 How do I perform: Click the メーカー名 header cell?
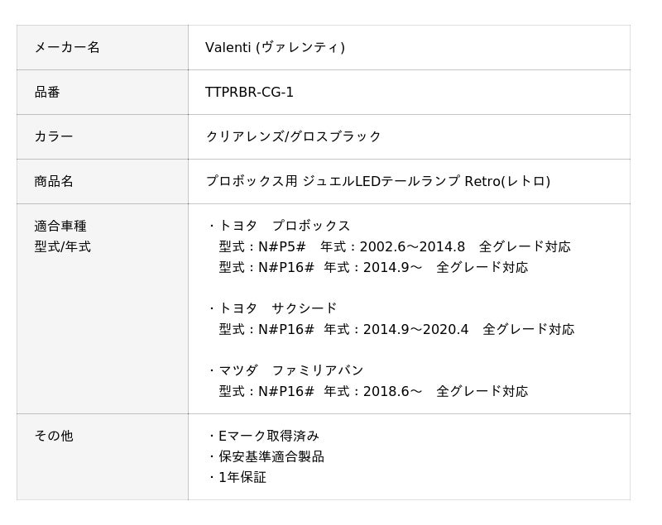(x=103, y=47)
